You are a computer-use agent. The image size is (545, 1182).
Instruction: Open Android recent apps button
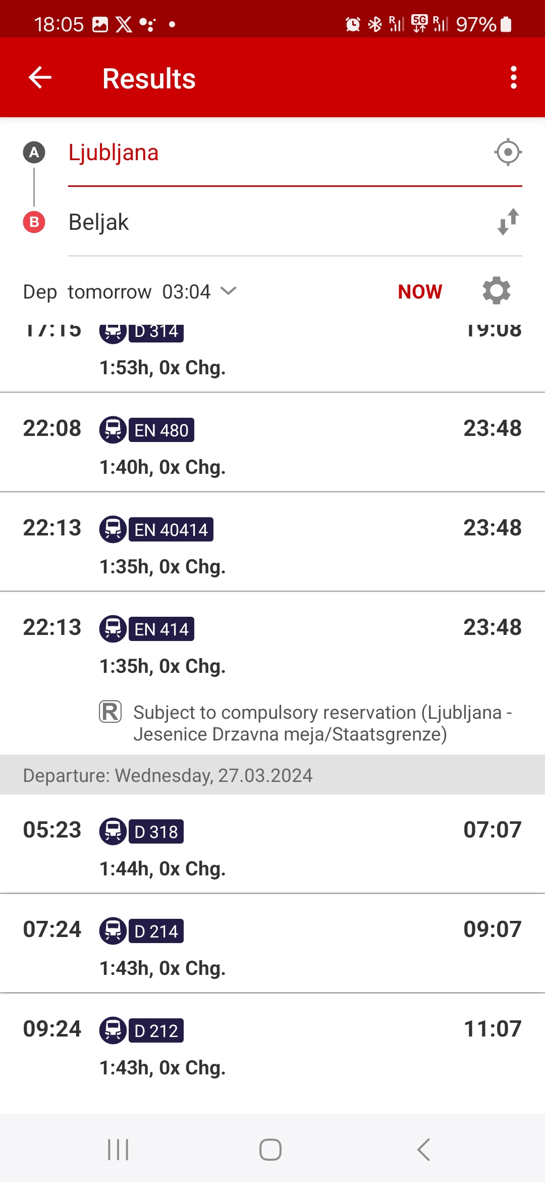(x=119, y=1150)
